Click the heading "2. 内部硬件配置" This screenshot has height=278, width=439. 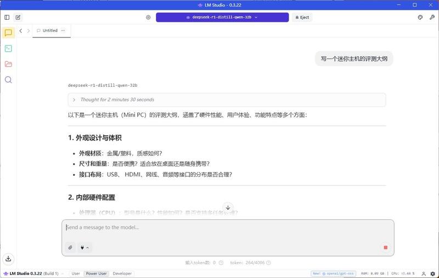click(x=92, y=198)
